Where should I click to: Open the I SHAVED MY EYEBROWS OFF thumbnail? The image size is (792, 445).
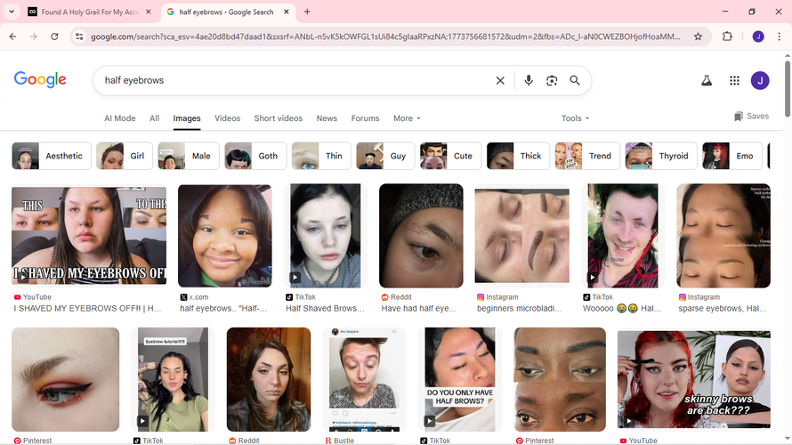[x=89, y=235]
